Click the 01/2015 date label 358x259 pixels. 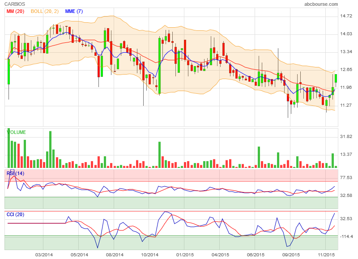tap(185, 255)
